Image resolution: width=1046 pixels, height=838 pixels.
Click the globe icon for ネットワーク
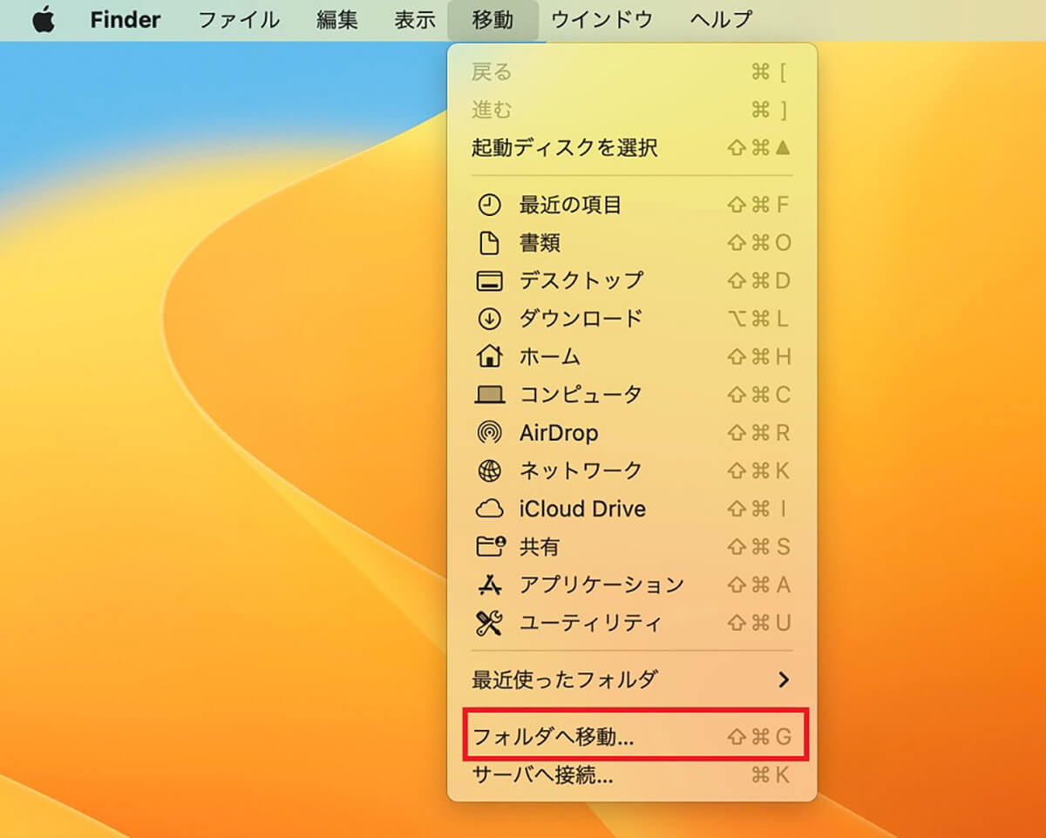point(490,471)
